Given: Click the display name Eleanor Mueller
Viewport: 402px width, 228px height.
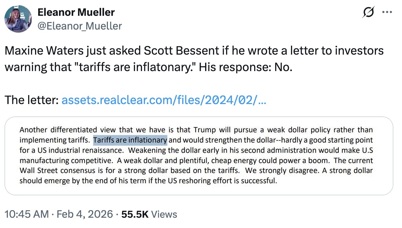Looking at the screenshot, I should click(76, 12).
